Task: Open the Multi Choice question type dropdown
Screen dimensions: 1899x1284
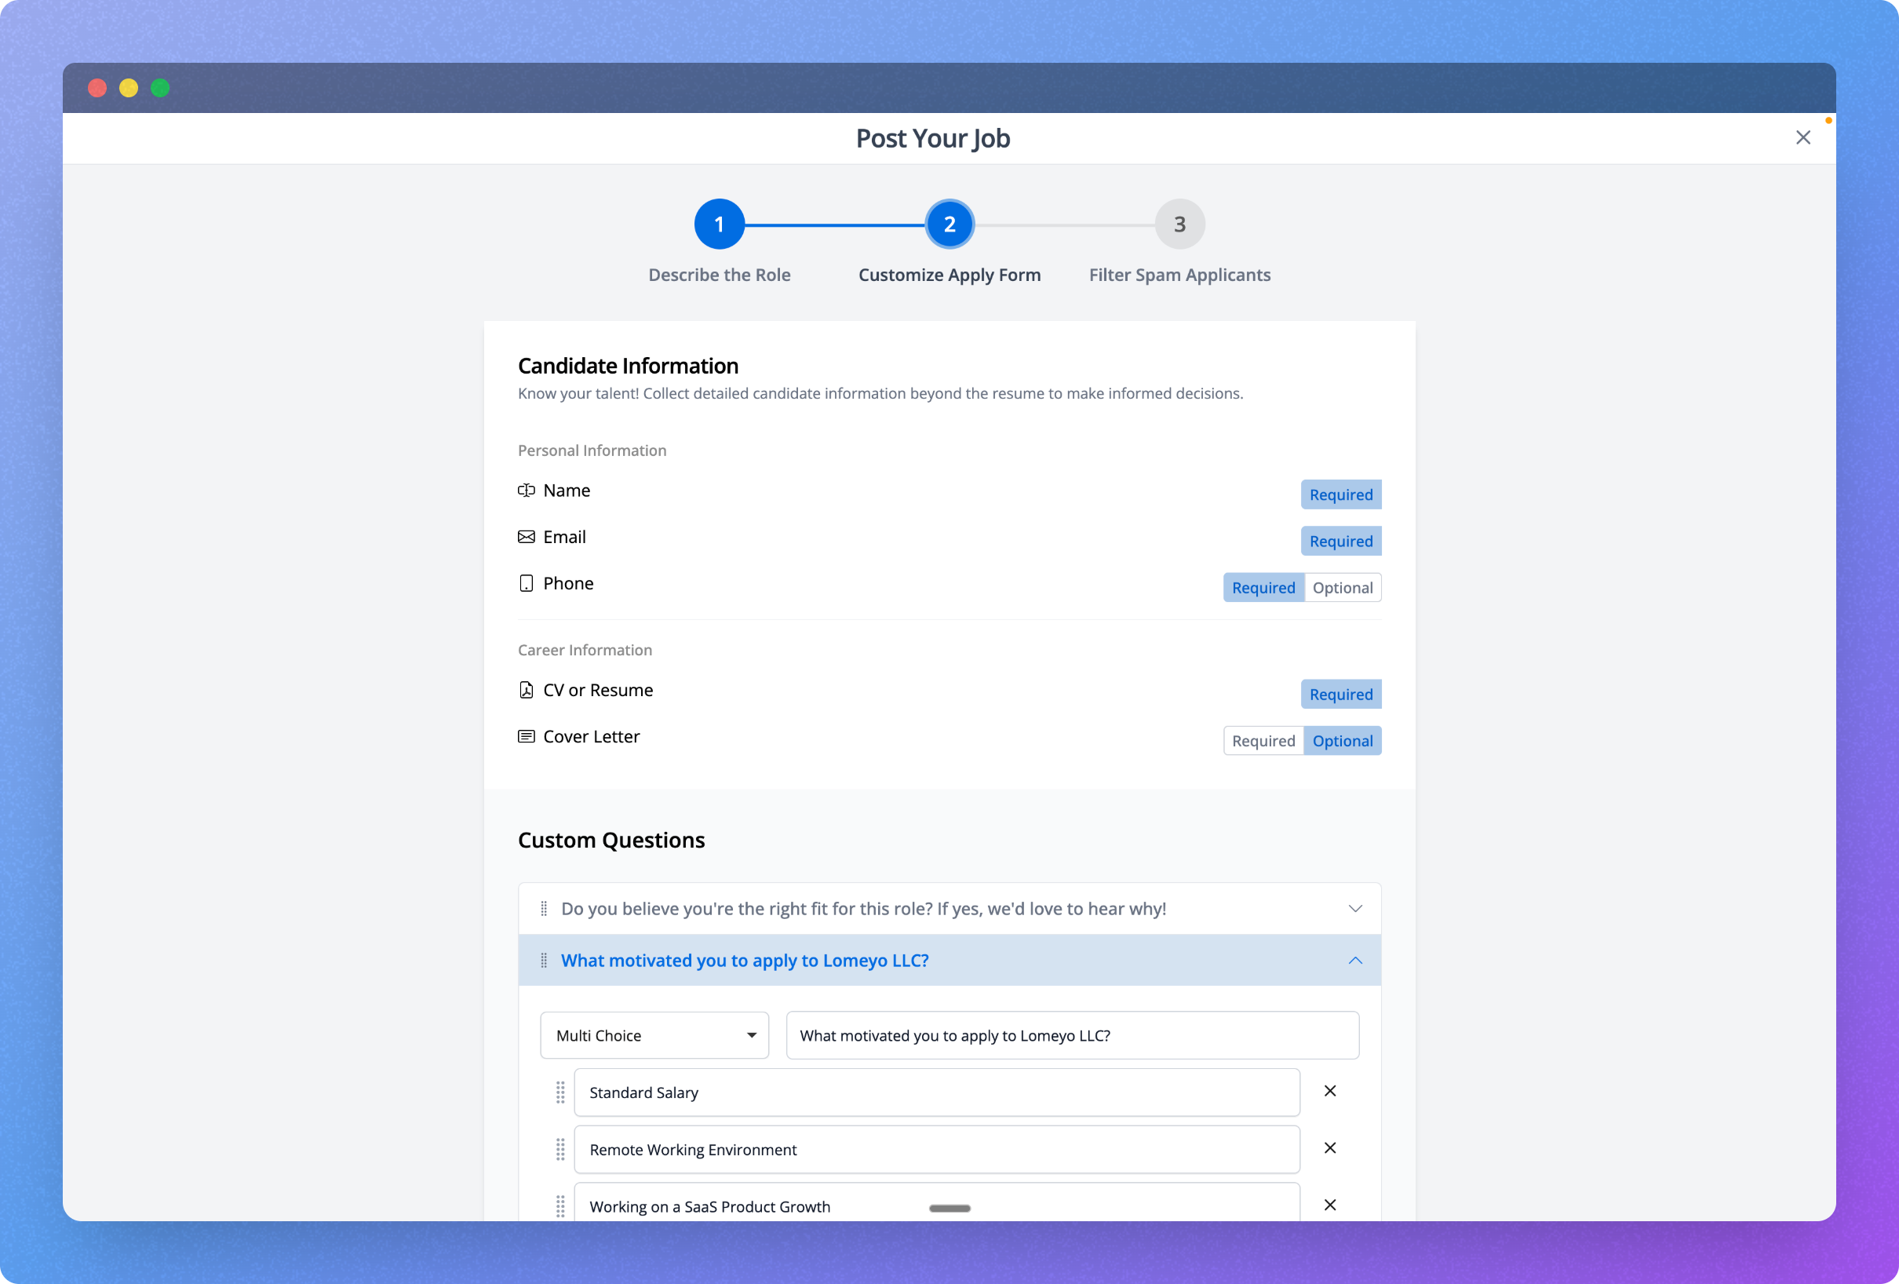Action: point(654,1035)
